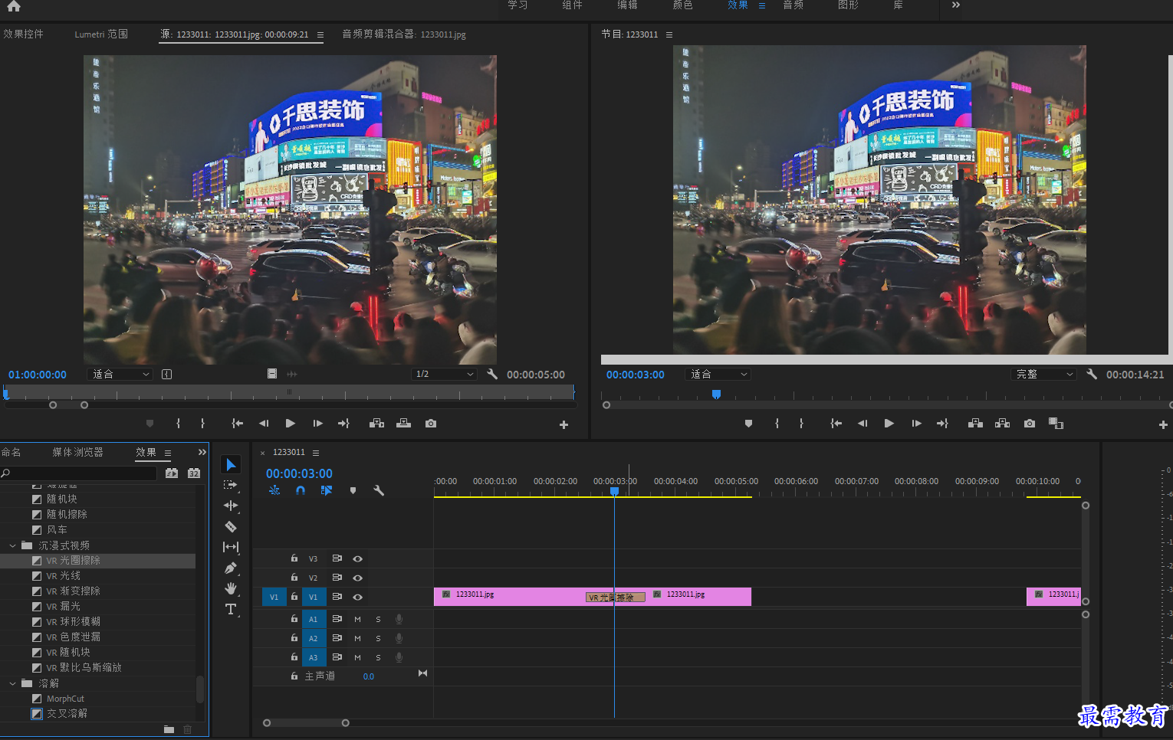Select the VR 光圈擦除 transition on timeline

616,598
